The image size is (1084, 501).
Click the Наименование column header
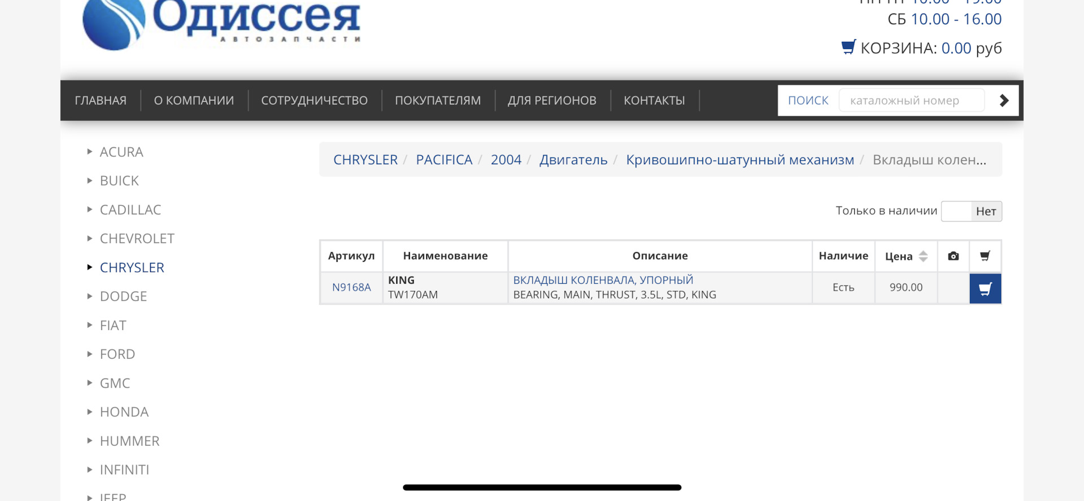pyautogui.click(x=445, y=256)
